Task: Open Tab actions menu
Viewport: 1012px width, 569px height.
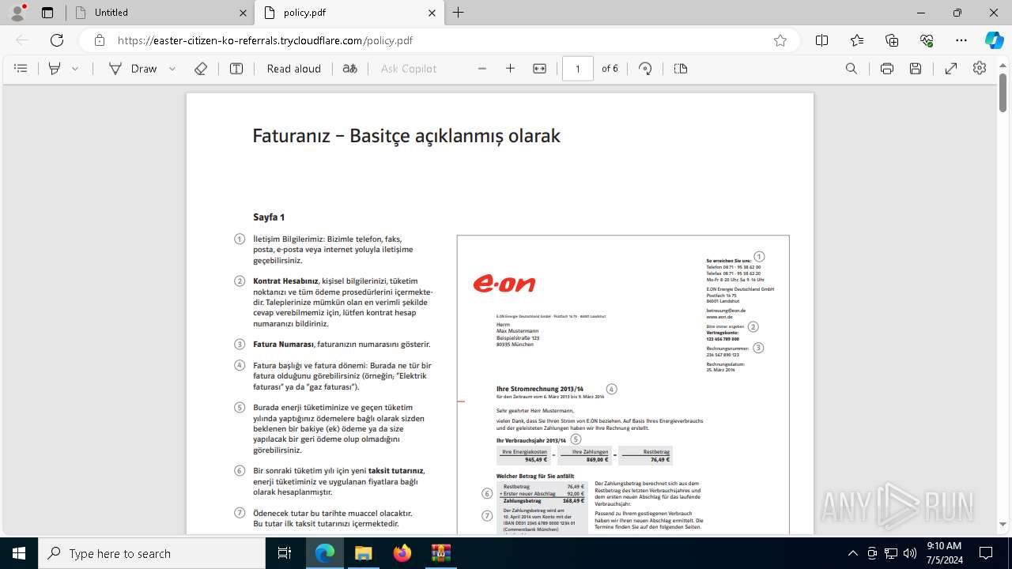Action: click(x=47, y=13)
